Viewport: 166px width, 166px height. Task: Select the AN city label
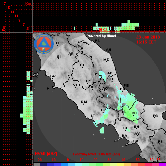109,50
